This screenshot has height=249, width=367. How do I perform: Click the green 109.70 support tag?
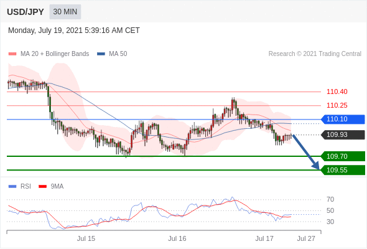343,156
